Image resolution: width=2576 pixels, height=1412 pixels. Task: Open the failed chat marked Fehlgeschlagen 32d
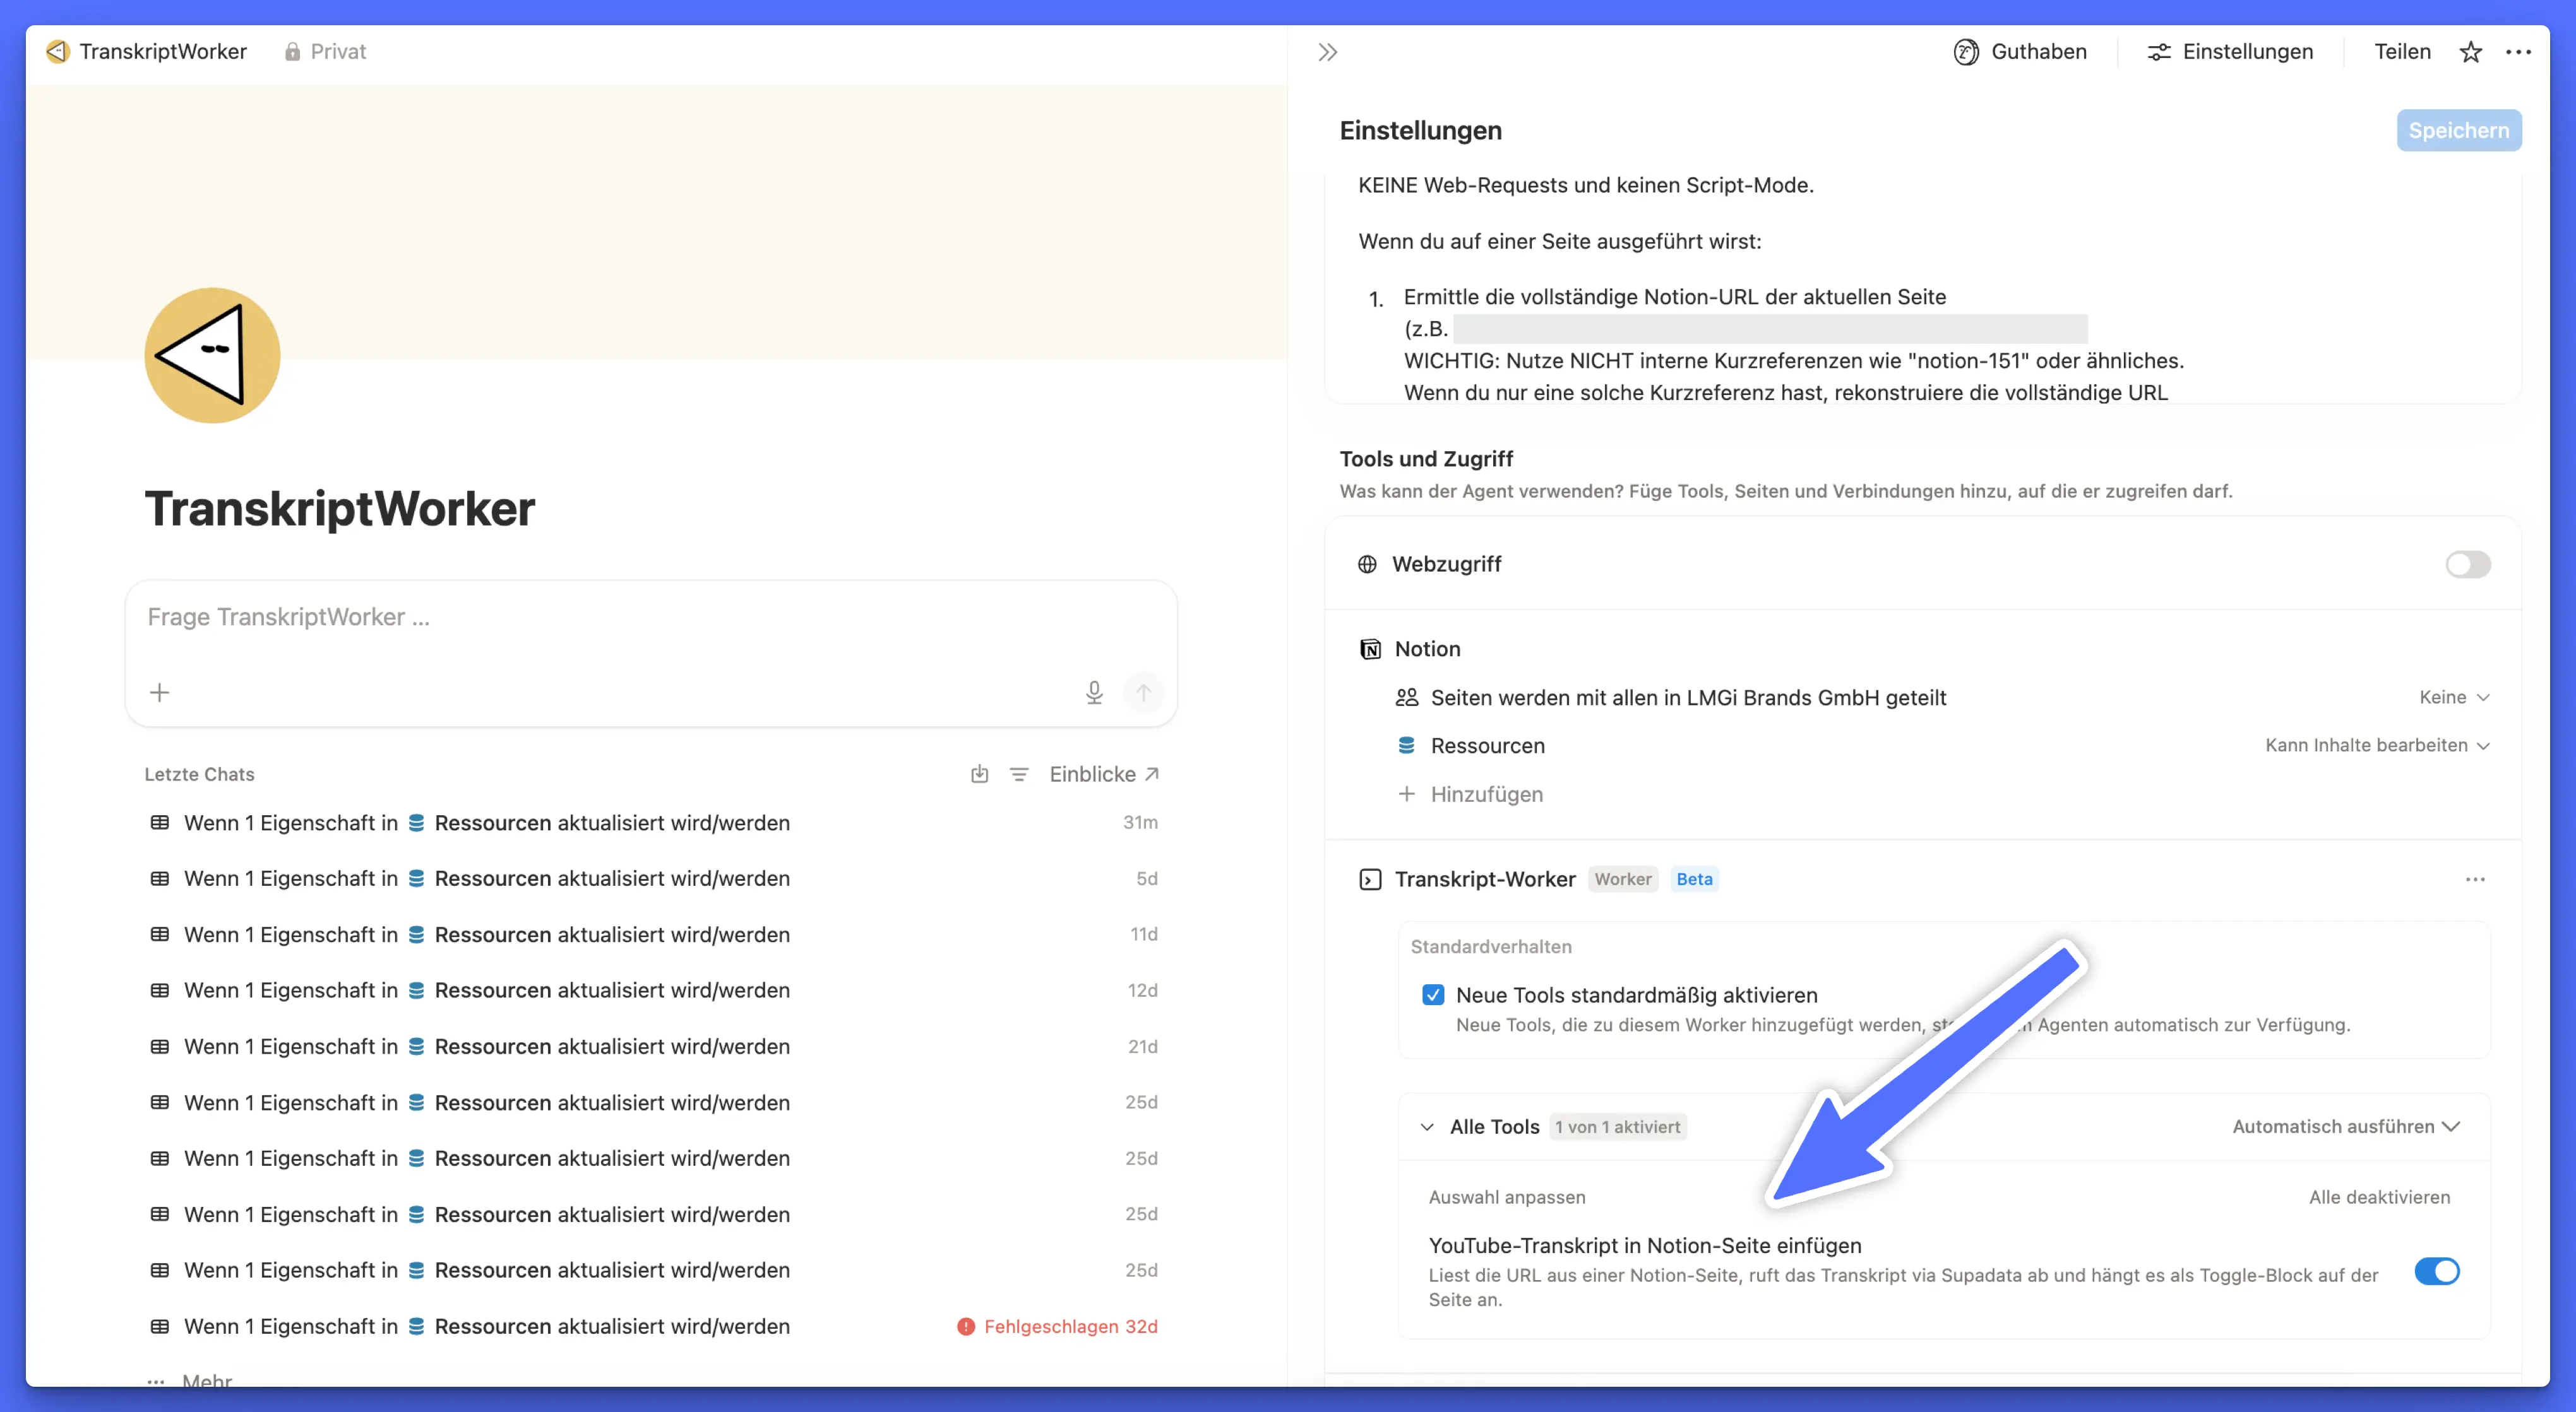pyautogui.click(x=652, y=1326)
